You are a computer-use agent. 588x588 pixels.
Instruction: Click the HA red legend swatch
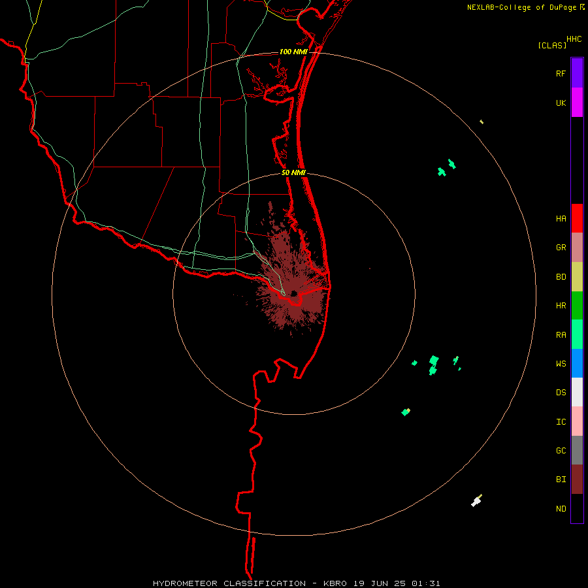[577, 218]
